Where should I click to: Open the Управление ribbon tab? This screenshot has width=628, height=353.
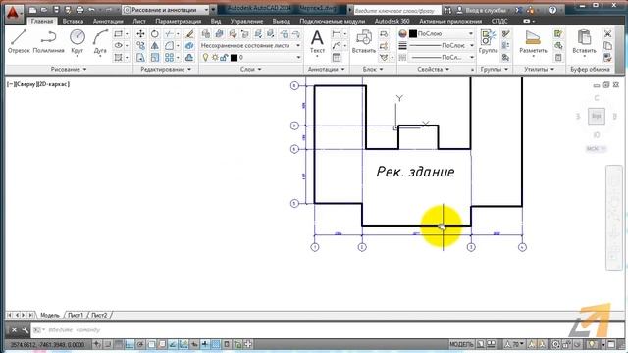point(246,21)
